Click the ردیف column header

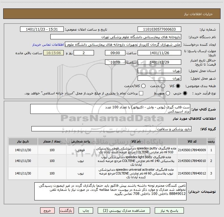coord(211,141)
